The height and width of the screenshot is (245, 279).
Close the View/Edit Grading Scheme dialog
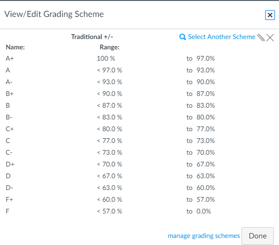[270, 15]
